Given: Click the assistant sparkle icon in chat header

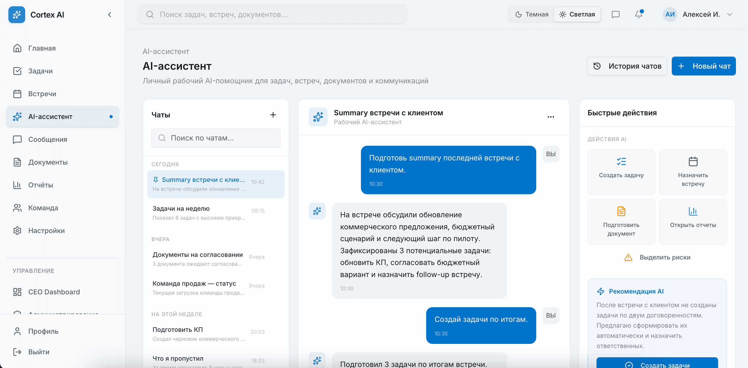Looking at the screenshot, I should tap(318, 117).
